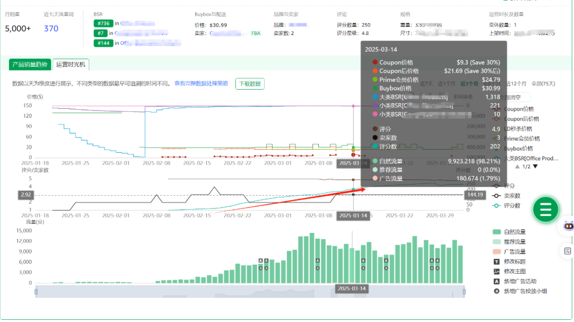
Task: Select the 运营时光机 tab
Action: [x=71, y=65]
